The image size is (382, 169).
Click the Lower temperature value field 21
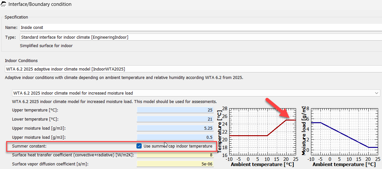pyautogui.click(x=175, y=119)
